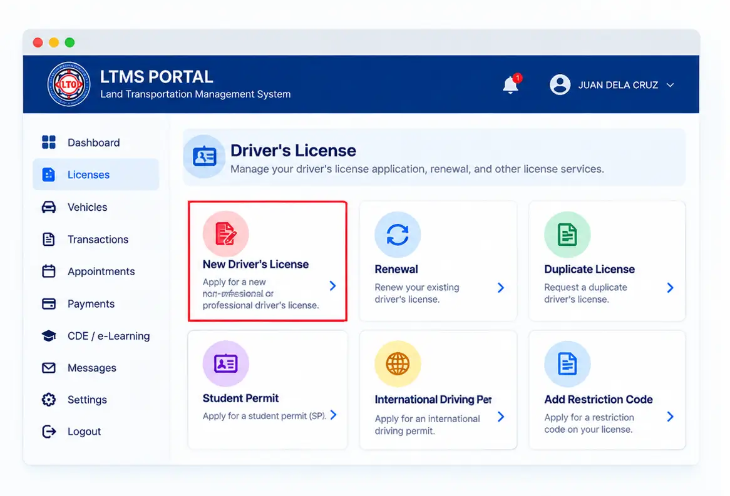Open the New Driver's License chevron arrow
The image size is (730, 496).
(332, 286)
